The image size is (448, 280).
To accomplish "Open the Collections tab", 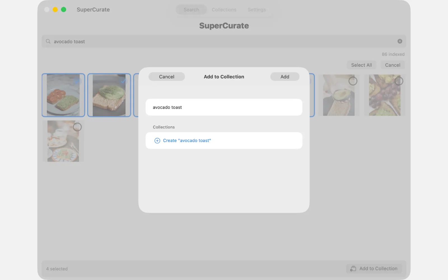I will 224,10.
